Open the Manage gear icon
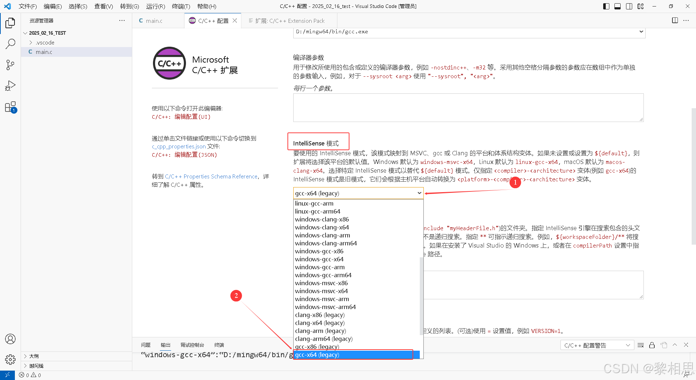 coord(10,359)
